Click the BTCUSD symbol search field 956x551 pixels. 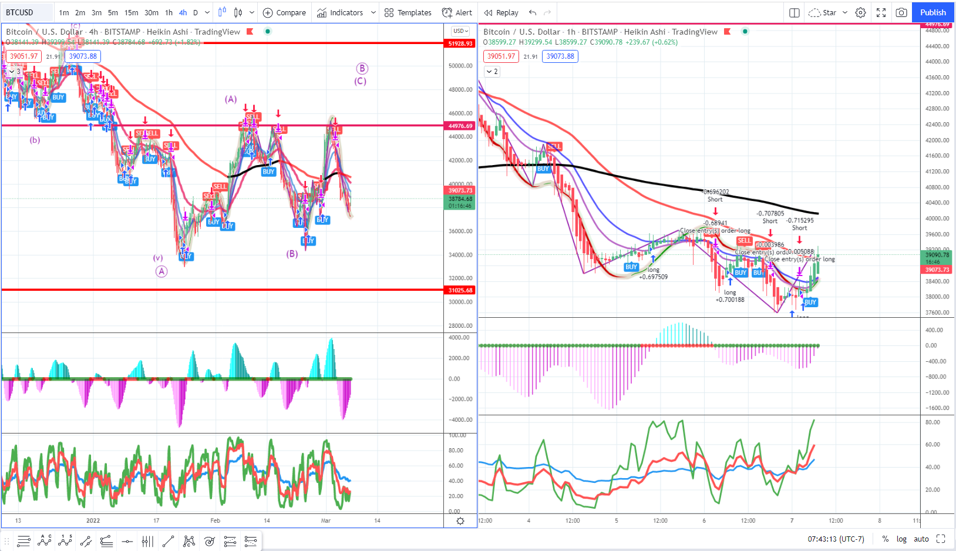(27, 12)
